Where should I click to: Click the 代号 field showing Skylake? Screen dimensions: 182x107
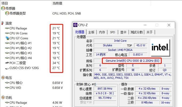(108, 45)
